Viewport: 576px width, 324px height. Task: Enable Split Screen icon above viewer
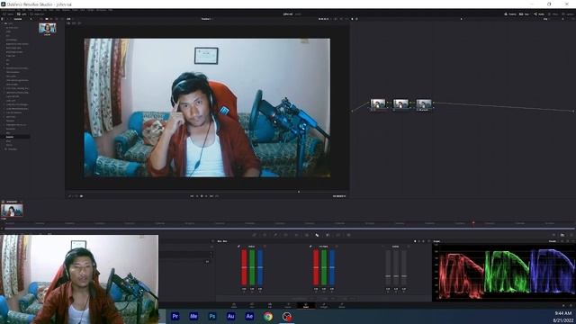coord(74,23)
